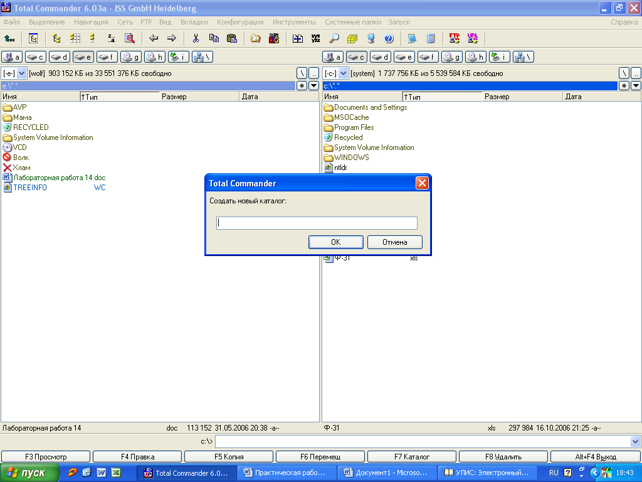This screenshot has width=642, height=482.
Task: Switch to Практическая рабо... taskbar window
Action: (287, 473)
